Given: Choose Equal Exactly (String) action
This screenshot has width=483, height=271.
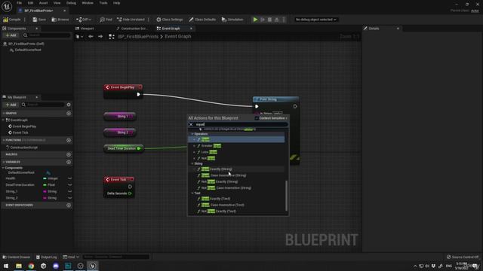Looking at the screenshot, I should click(217, 169).
